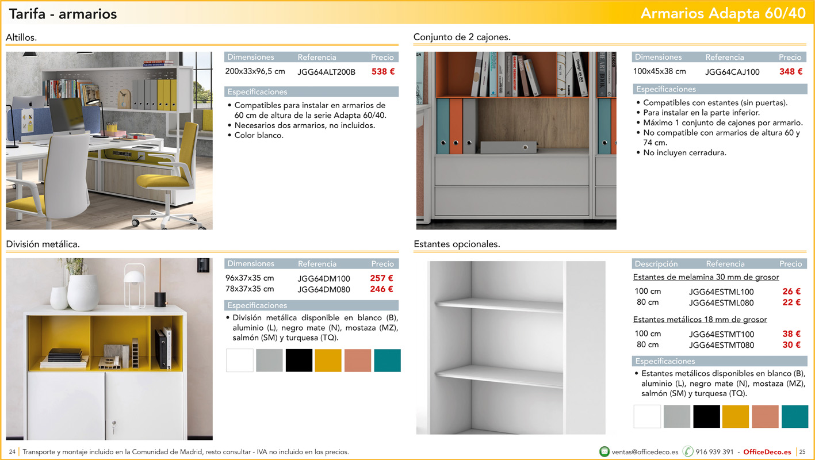The width and height of the screenshot is (815, 460).
Task: Click reference JGG64ESTMT080
Action: pyautogui.click(x=721, y=345)
